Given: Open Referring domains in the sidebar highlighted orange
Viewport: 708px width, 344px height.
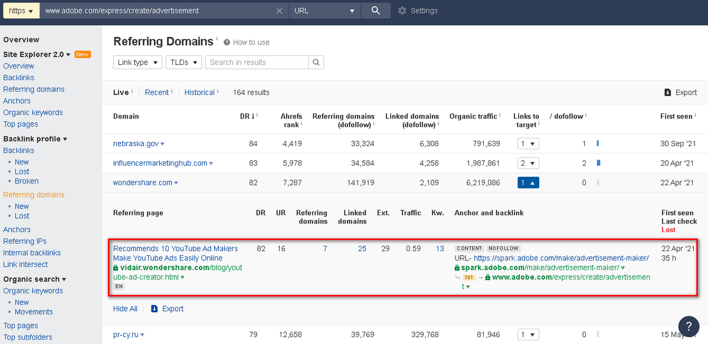Looking at the screenshot, I should 34,195.
